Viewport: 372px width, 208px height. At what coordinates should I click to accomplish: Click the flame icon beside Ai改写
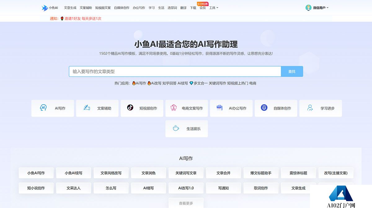pos(149,83)
